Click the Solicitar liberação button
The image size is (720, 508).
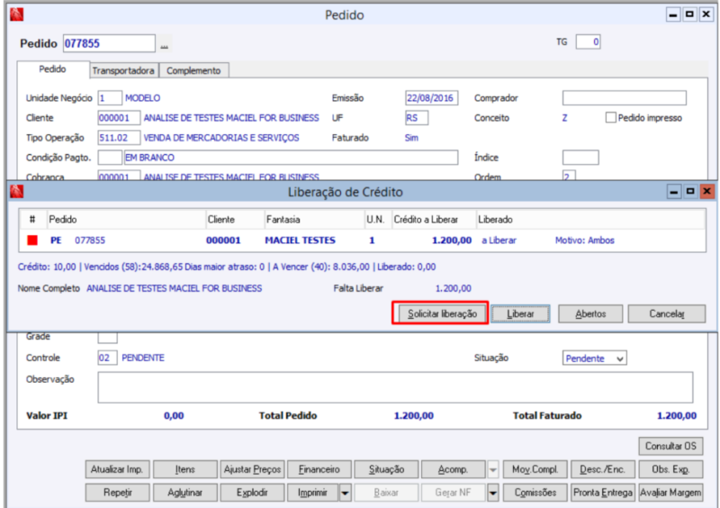pyautogui.click(x=442, y=313)
